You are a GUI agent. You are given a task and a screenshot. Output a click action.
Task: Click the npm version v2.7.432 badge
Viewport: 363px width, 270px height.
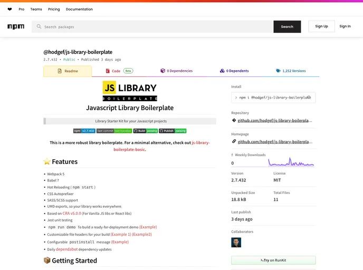(x=84, y=131)
